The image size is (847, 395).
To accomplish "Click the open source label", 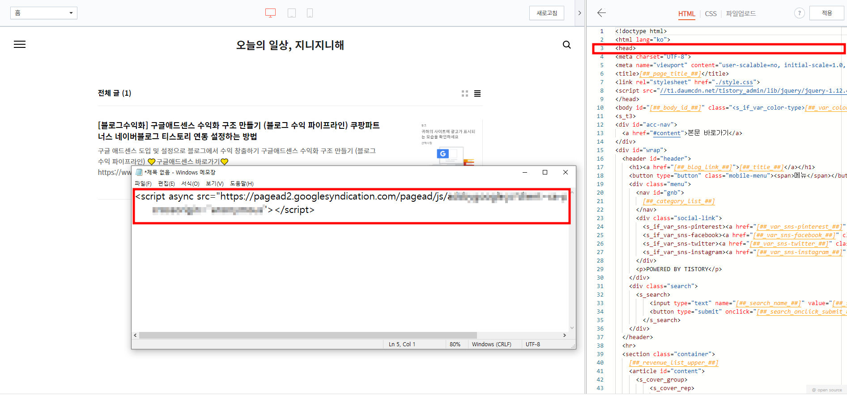I will tap(827, 390).
